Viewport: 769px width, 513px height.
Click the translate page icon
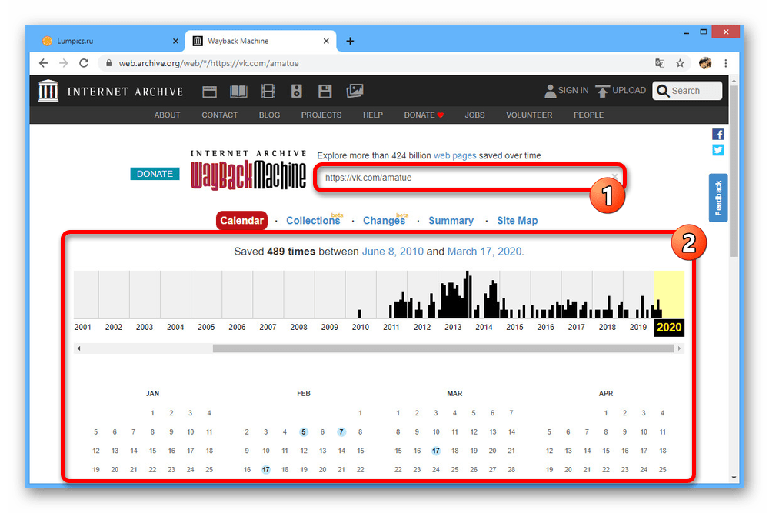point(660,63)
